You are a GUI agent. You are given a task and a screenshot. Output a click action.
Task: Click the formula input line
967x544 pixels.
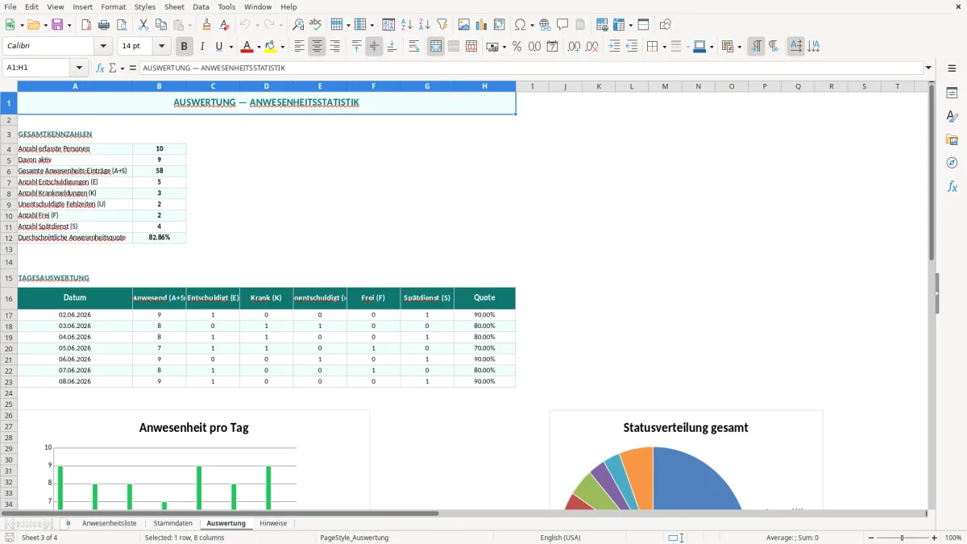(530, 69)
